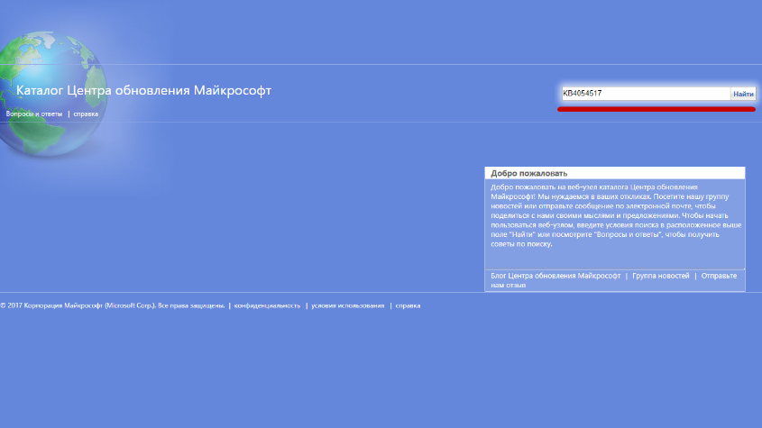Open the конфиденциальность footer link
The height and width of the screenshot is (428, 762).
tap(267, 305)
